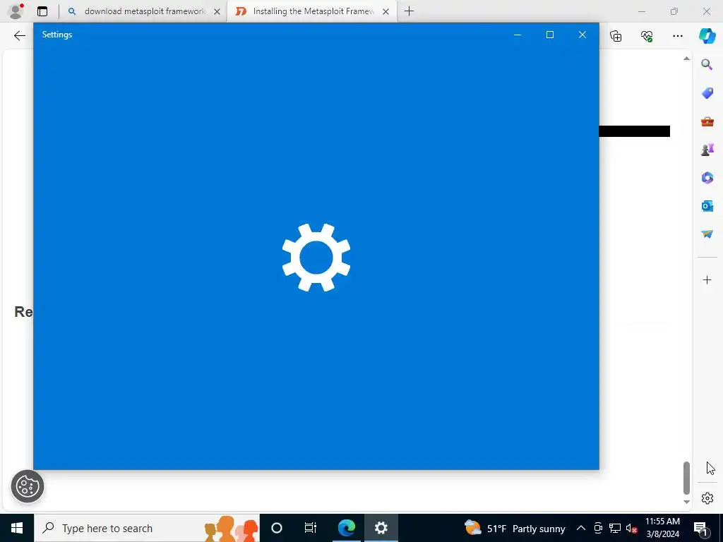This screenshot has width=723, height=542.
Task: Open the Meet Now tray icon
Action: 598,528
